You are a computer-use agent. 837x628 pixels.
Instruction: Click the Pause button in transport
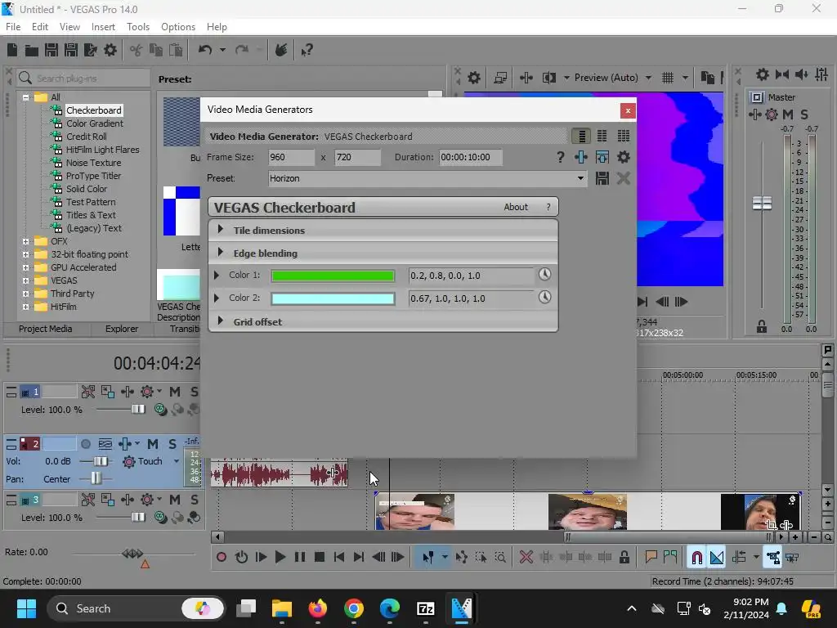pyautogui.click(x=300, y=558)
